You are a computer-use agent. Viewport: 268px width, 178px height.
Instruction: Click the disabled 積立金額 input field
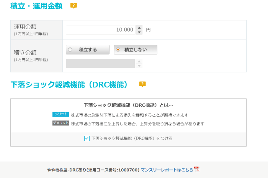(x=100, y=64)
